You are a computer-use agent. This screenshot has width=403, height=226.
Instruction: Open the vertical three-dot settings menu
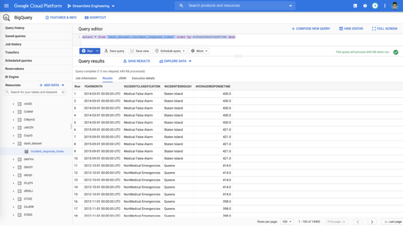[x=385, y=6]
